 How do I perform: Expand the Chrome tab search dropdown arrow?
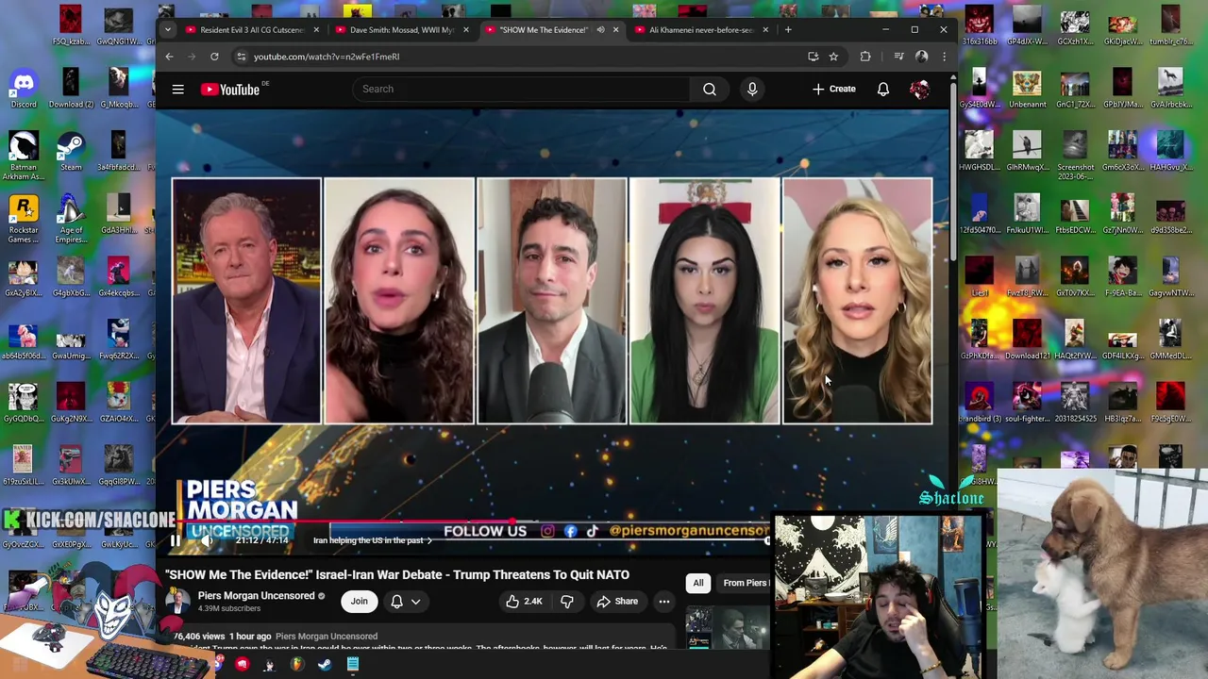click(x=167, y=29)
